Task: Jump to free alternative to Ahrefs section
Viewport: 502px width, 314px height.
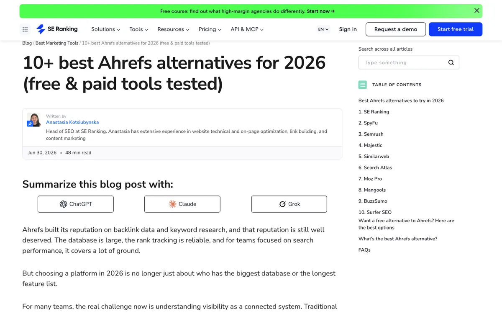Action: click(406, 224)
